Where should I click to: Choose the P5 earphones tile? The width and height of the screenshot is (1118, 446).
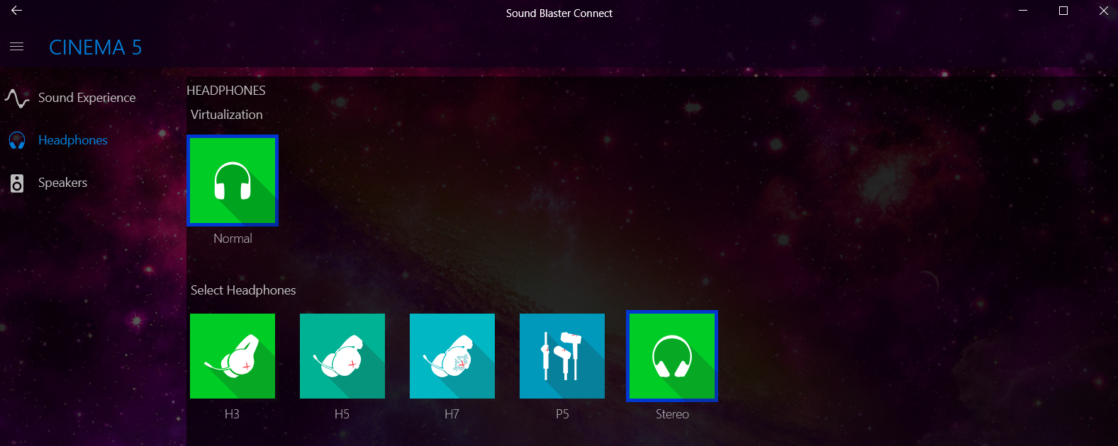point(562,356)
